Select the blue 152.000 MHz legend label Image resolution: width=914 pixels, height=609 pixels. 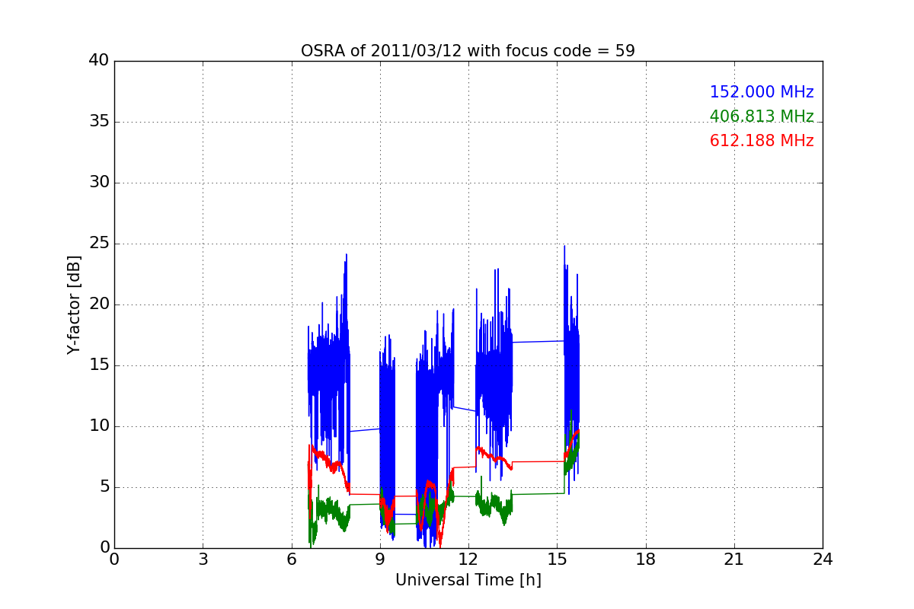point(762,92)
